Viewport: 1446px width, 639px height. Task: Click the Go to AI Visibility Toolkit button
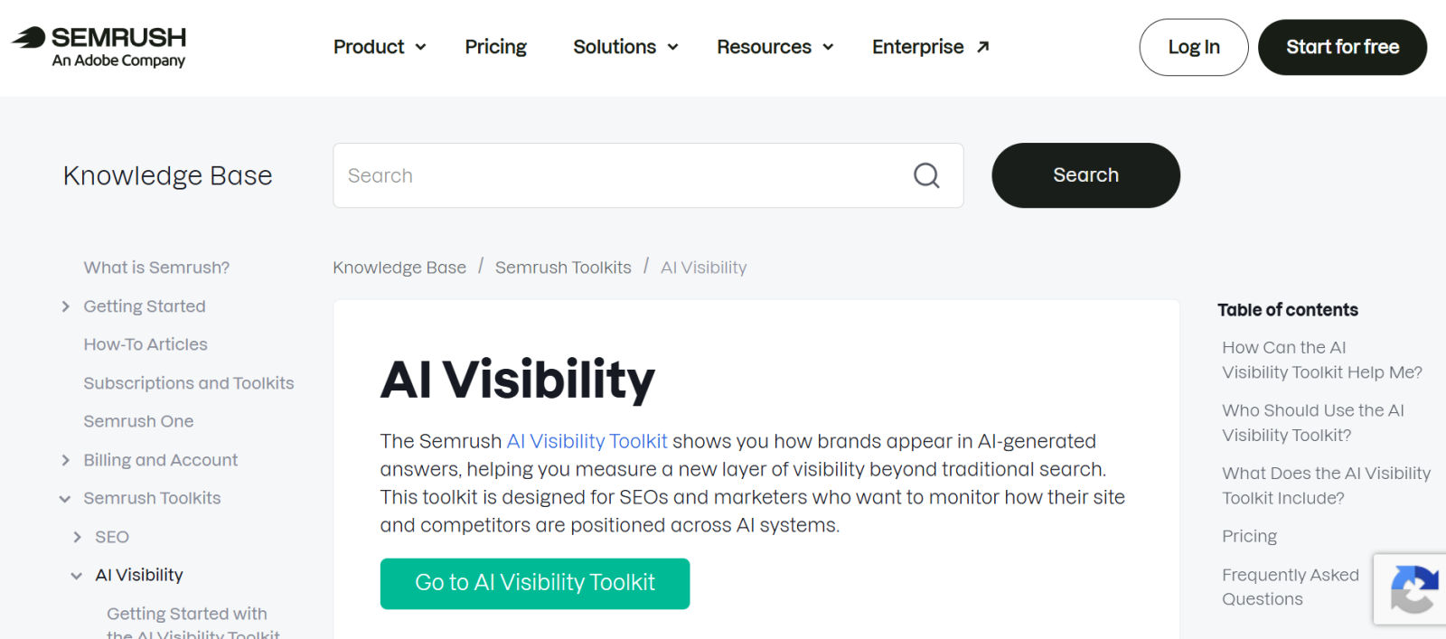535,583
